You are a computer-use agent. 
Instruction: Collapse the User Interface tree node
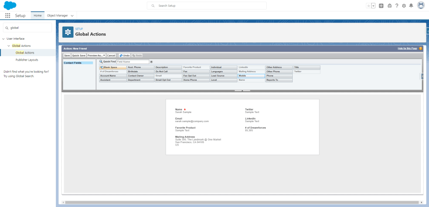pyautogui.click(x=4, y=38)
